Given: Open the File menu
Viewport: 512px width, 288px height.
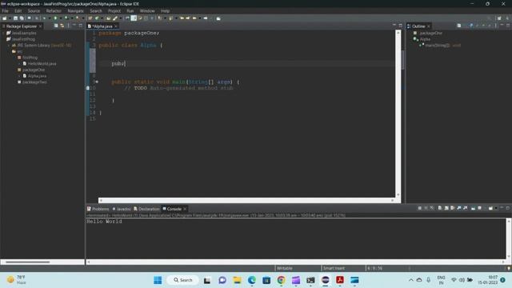Looking at the screenshot, I should (6, 10).
